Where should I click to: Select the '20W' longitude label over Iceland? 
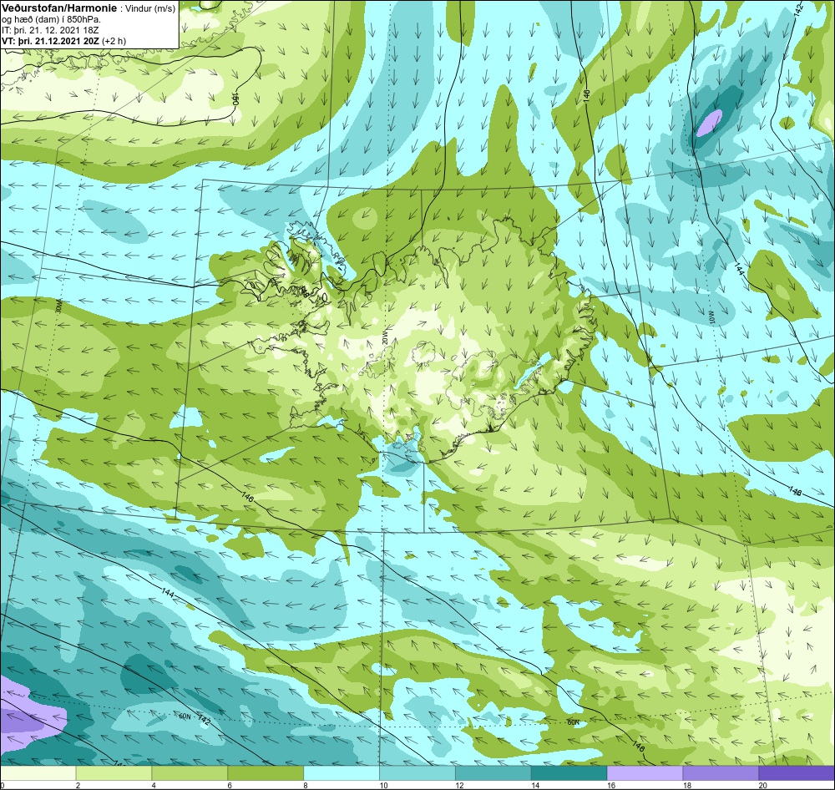click(384, 339)
